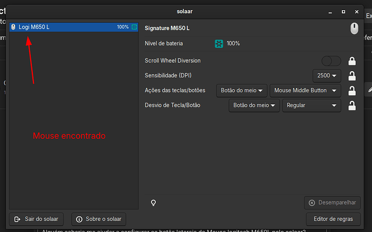Image resolution: width=372 pixels, height=232 pixels.
Task: Click the battery icon in the device list row
Action: [134, 27]
